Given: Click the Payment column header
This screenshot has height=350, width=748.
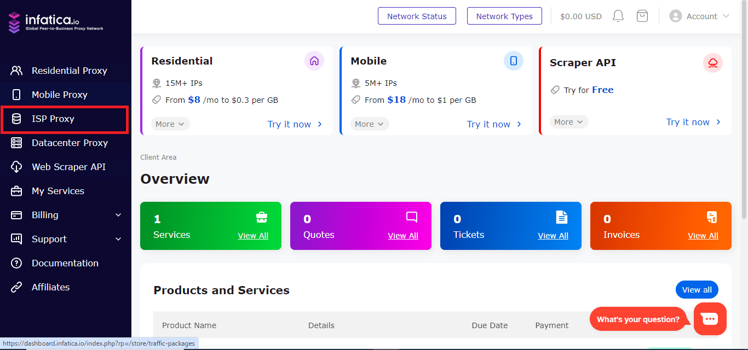Looking at the screenshot, I should (x=552, y=325).
